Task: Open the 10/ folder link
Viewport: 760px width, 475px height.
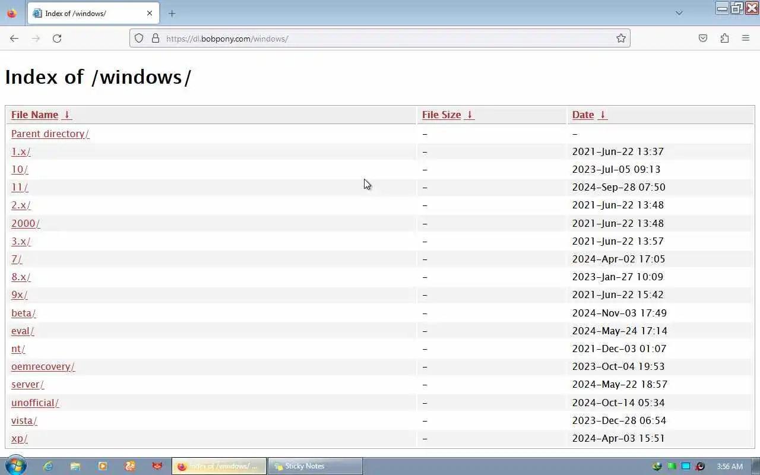Action: click(x=20, y=169)
